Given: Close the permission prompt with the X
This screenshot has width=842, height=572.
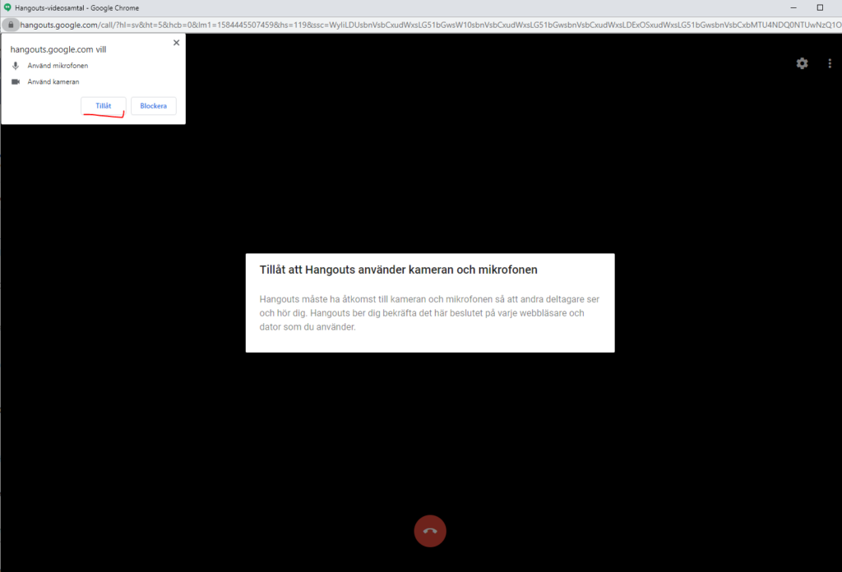Looking at the screenshot, I should [176, 43].
